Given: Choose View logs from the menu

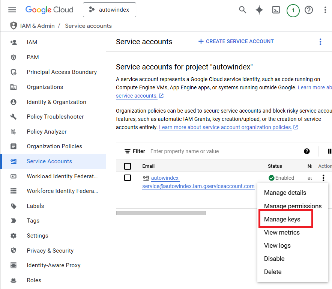Looking at the screenshot, I should 293,245.
